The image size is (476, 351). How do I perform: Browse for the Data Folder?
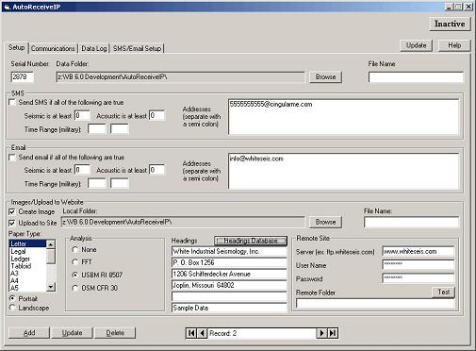[x=325, y=76]
